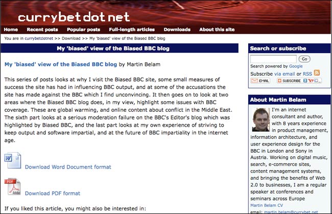Follow the Download Word Document format link
332x214 pixels.
point(68,167)
